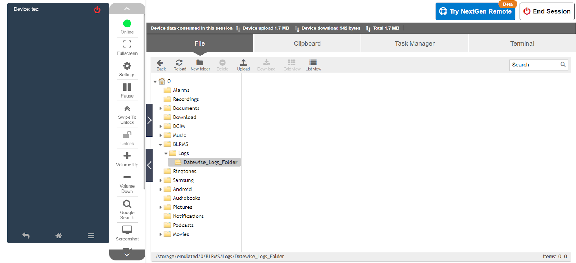
Task: Create a New folder from toolbar
Action: (x=200, y=65)
